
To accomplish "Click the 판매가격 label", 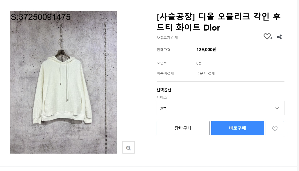I will 163,50.
